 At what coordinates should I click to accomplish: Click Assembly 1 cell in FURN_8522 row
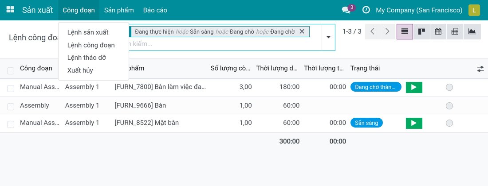pyautogui.click(x=82, y=123)
